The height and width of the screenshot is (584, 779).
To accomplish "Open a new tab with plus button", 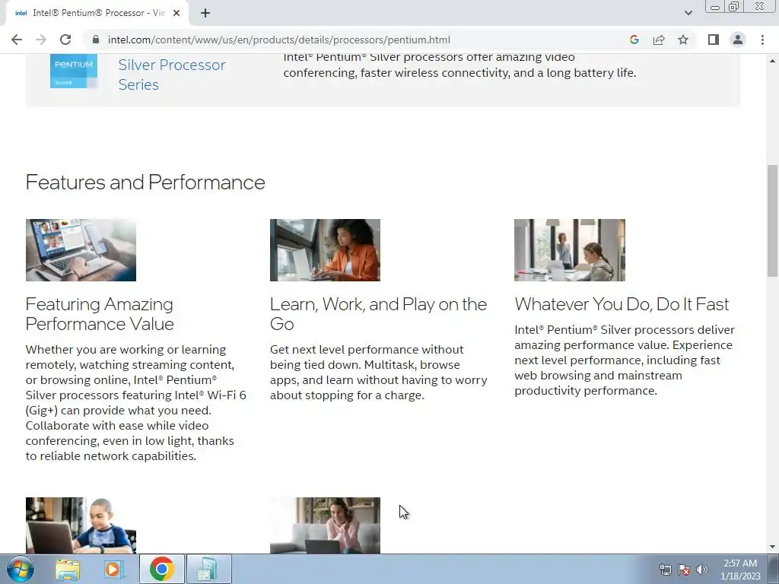I will pos(205,13).
